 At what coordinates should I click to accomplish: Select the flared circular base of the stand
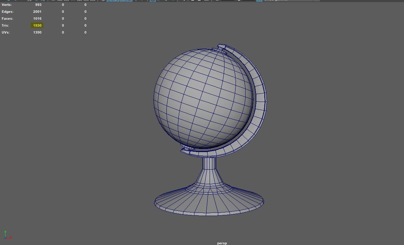click(x=209, y=202)
